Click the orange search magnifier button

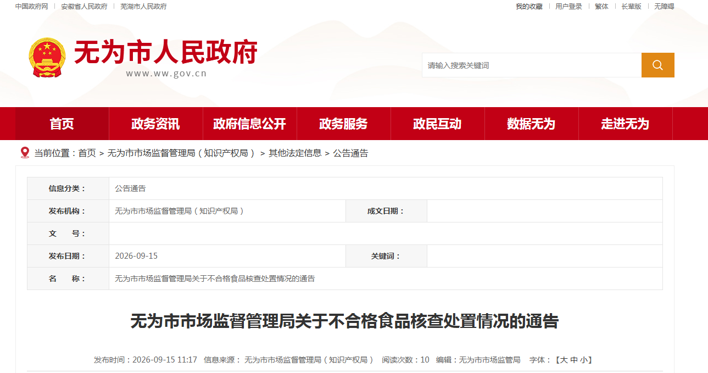(657, 65)
